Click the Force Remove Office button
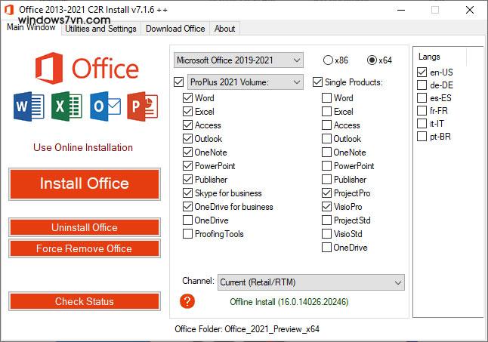488x342 pixels. tap(85, 248)
